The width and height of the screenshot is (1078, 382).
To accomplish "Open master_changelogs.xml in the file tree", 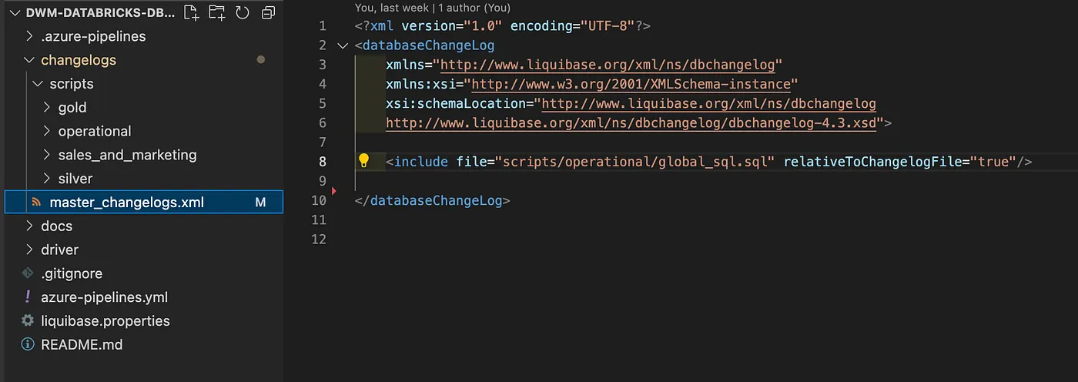I will coord(126,203).
